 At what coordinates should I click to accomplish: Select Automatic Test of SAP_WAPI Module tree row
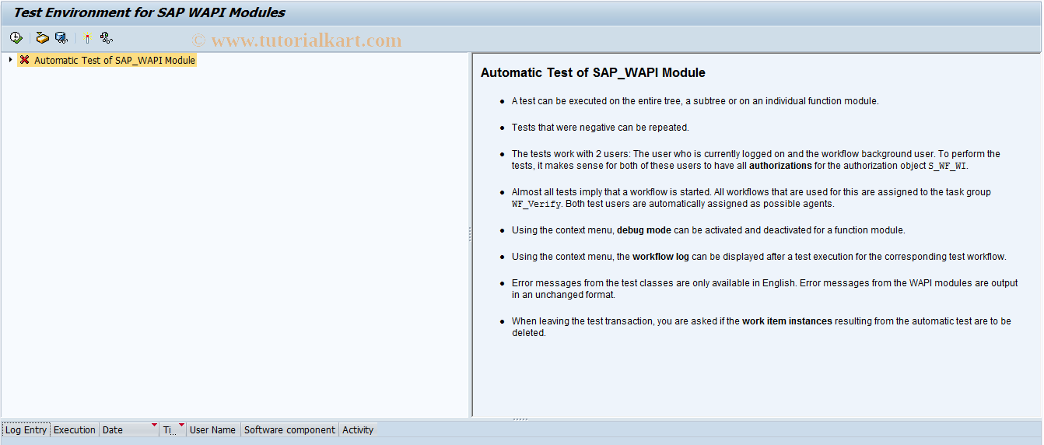click(x=107, y=60)
